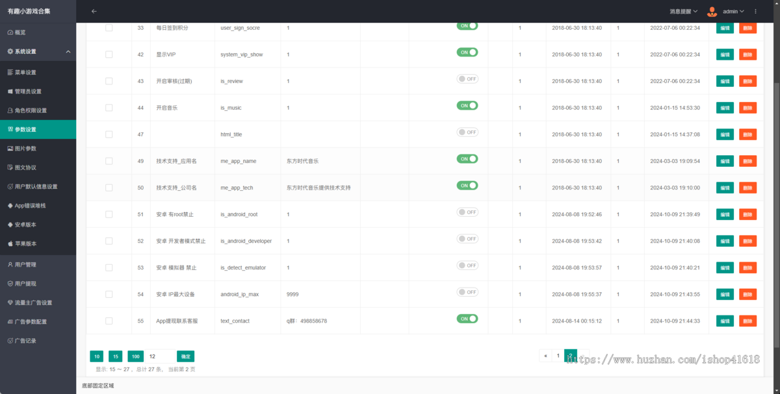Click the vertical scrollbar on the right
The image size is (780, 394).
pos(776,195)
